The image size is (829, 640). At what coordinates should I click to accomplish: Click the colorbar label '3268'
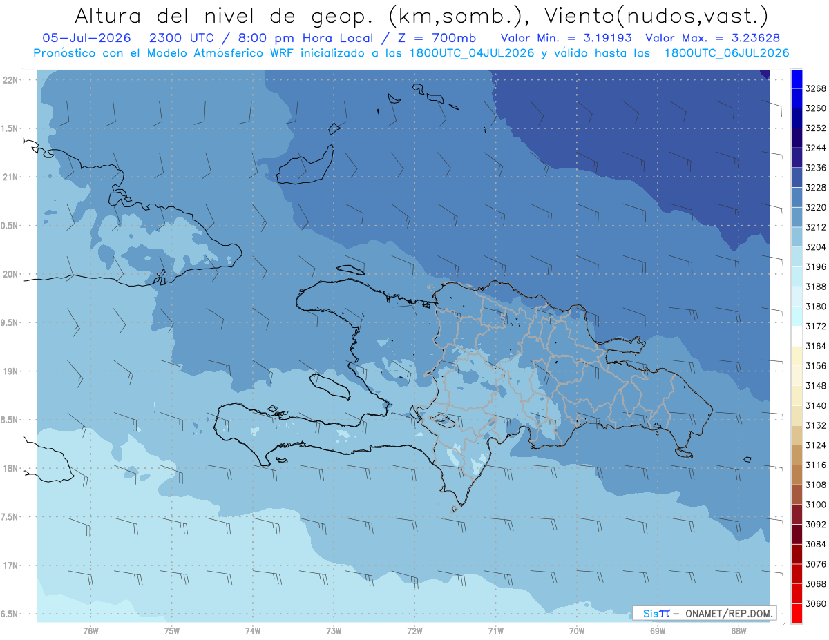pos(816,88)
